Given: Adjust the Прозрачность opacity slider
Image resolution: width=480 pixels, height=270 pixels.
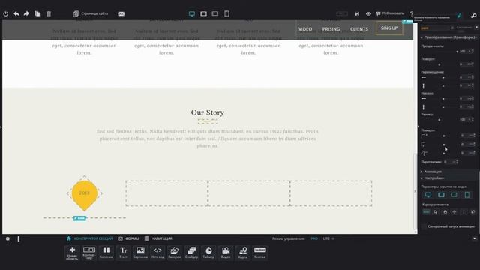Looking at the screenshot, I should click(x=439, y=52).
